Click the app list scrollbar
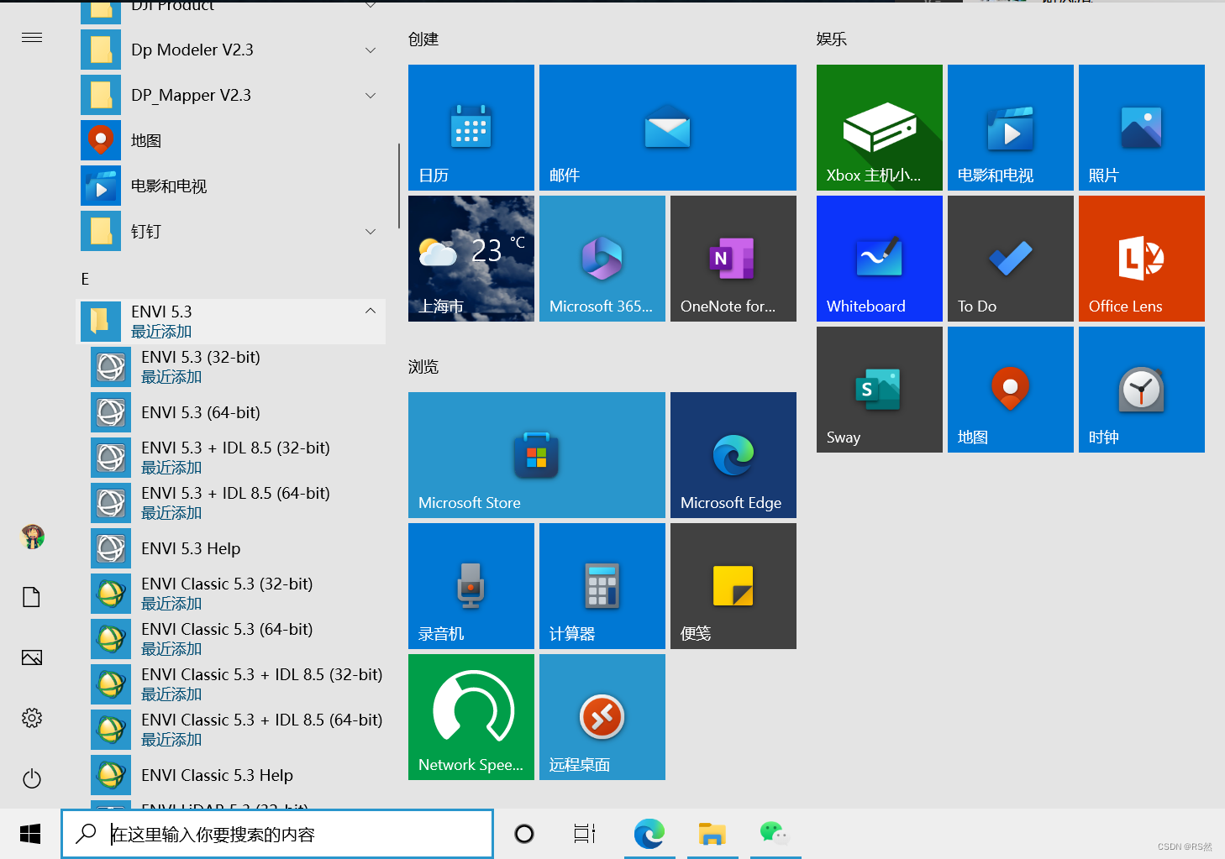The image size is (1225, 859). coord(399,186)
